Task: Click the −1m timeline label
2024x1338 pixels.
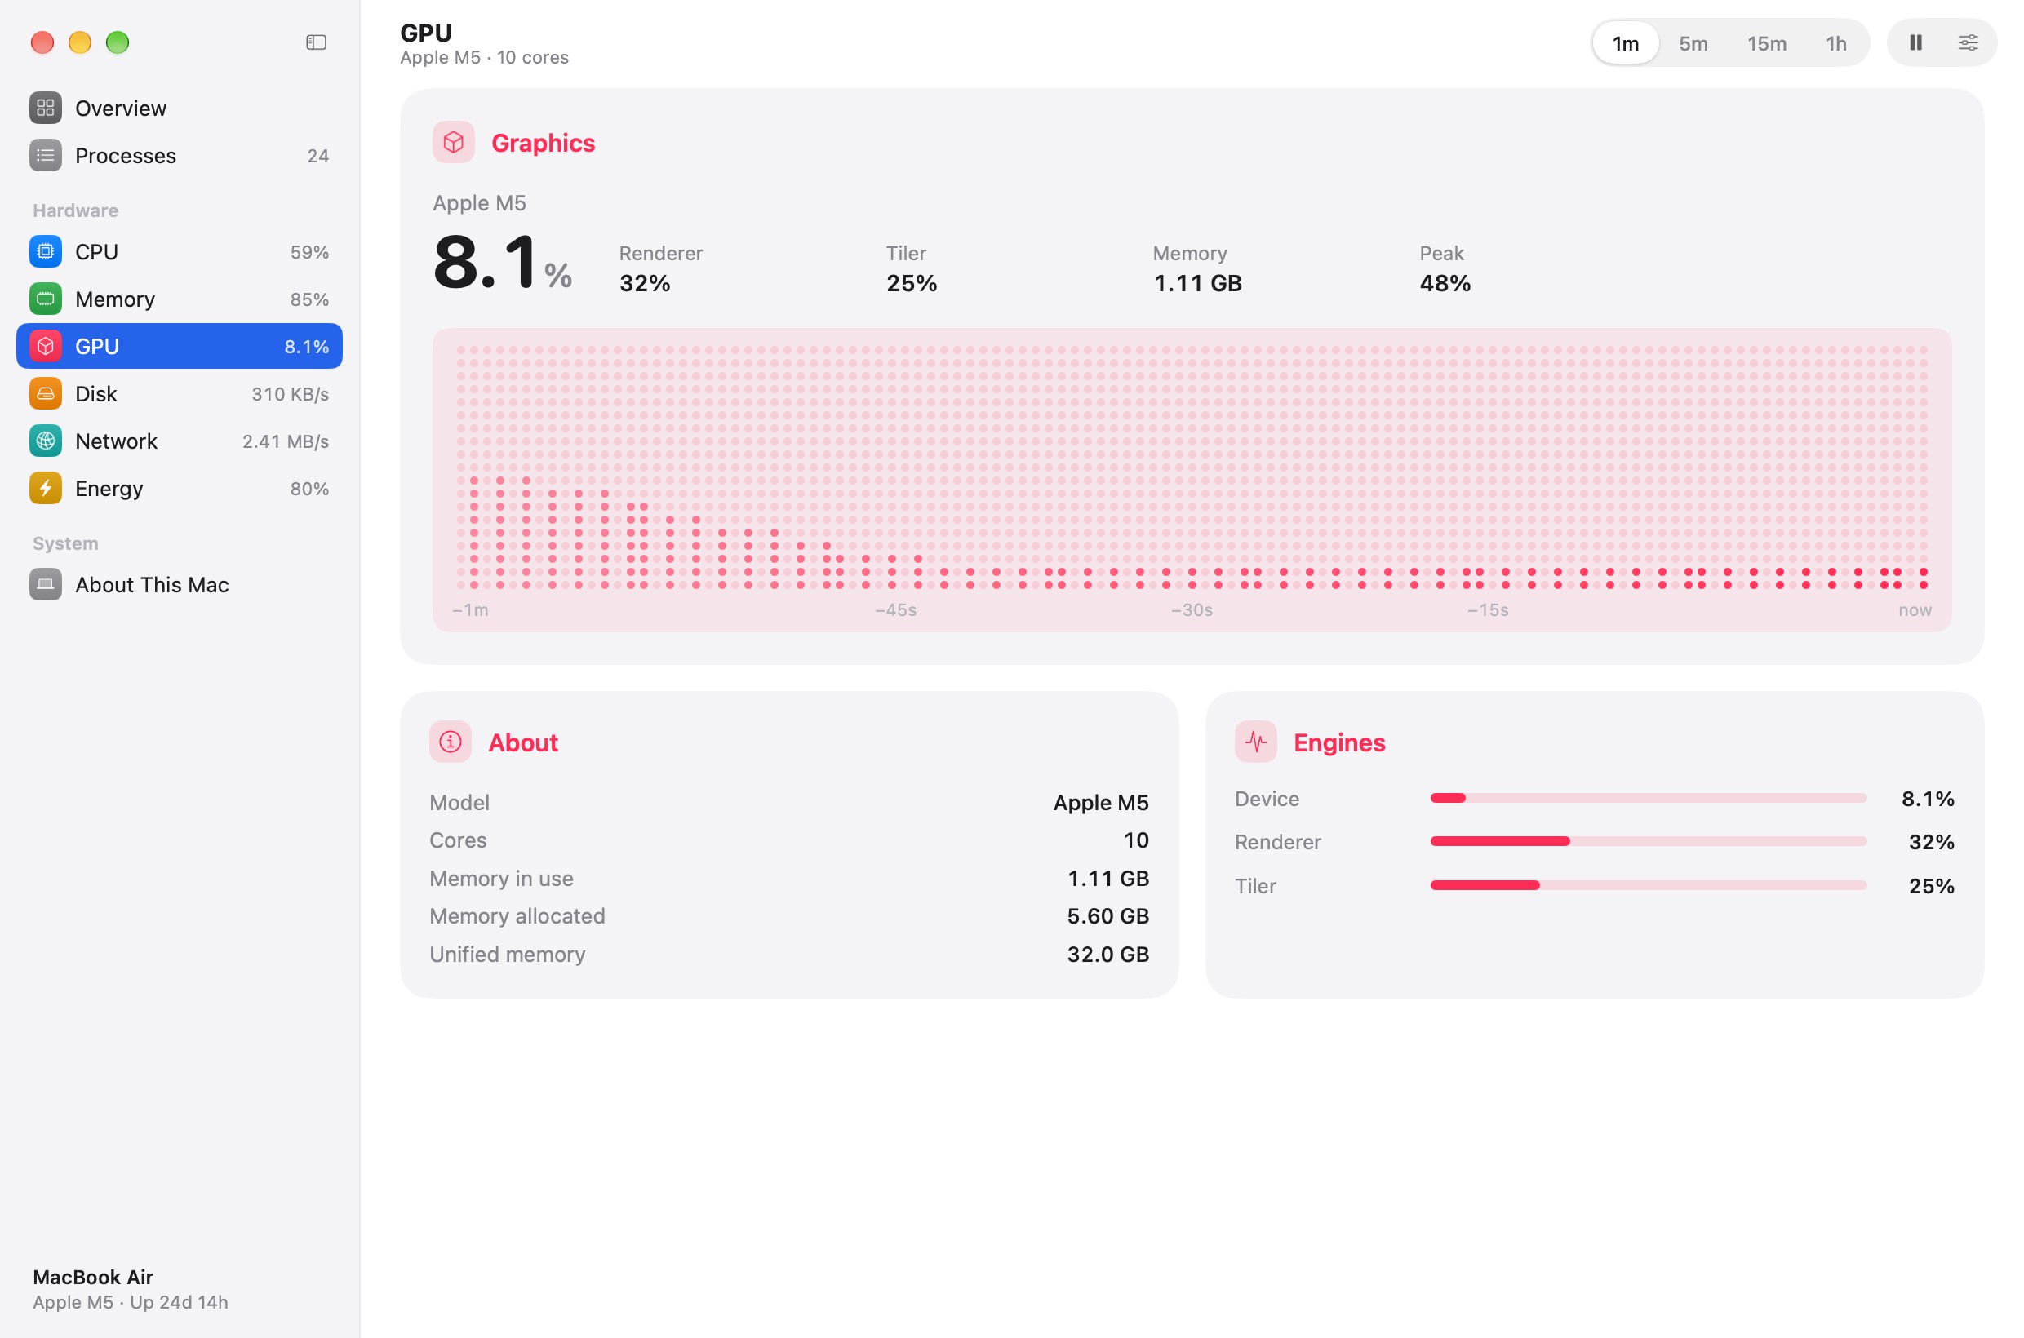Action: [470, 610]
